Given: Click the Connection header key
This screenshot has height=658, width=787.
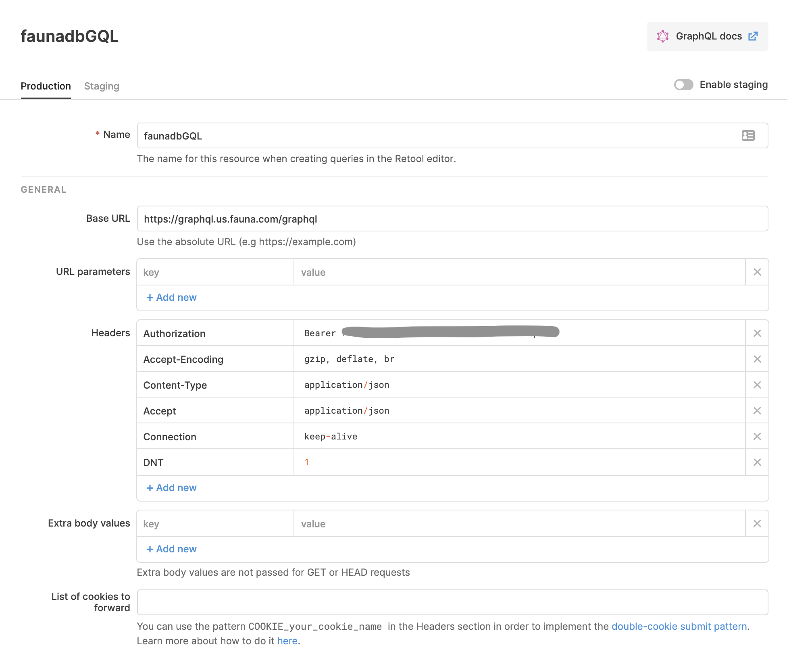Looking at the screenshot, I should (x=215, y=437).
